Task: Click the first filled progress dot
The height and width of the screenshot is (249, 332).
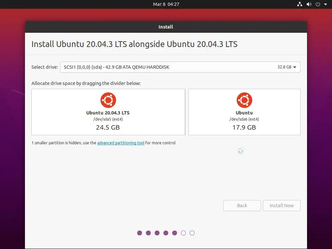Action: pos(139,233)
